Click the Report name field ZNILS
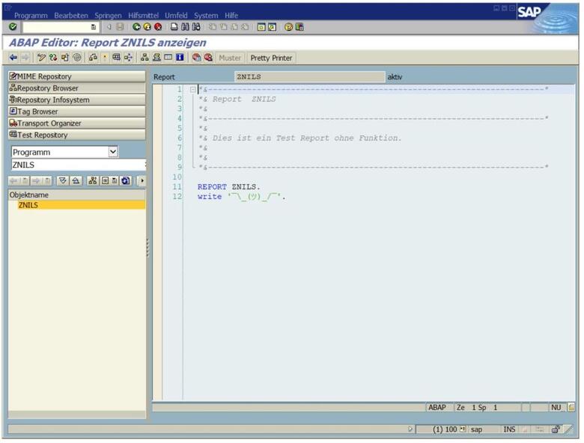 click(x=309, y=76)
